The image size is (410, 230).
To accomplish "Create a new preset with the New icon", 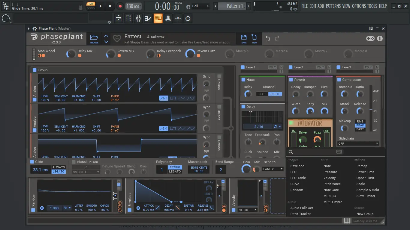I will tap(254, 38).
